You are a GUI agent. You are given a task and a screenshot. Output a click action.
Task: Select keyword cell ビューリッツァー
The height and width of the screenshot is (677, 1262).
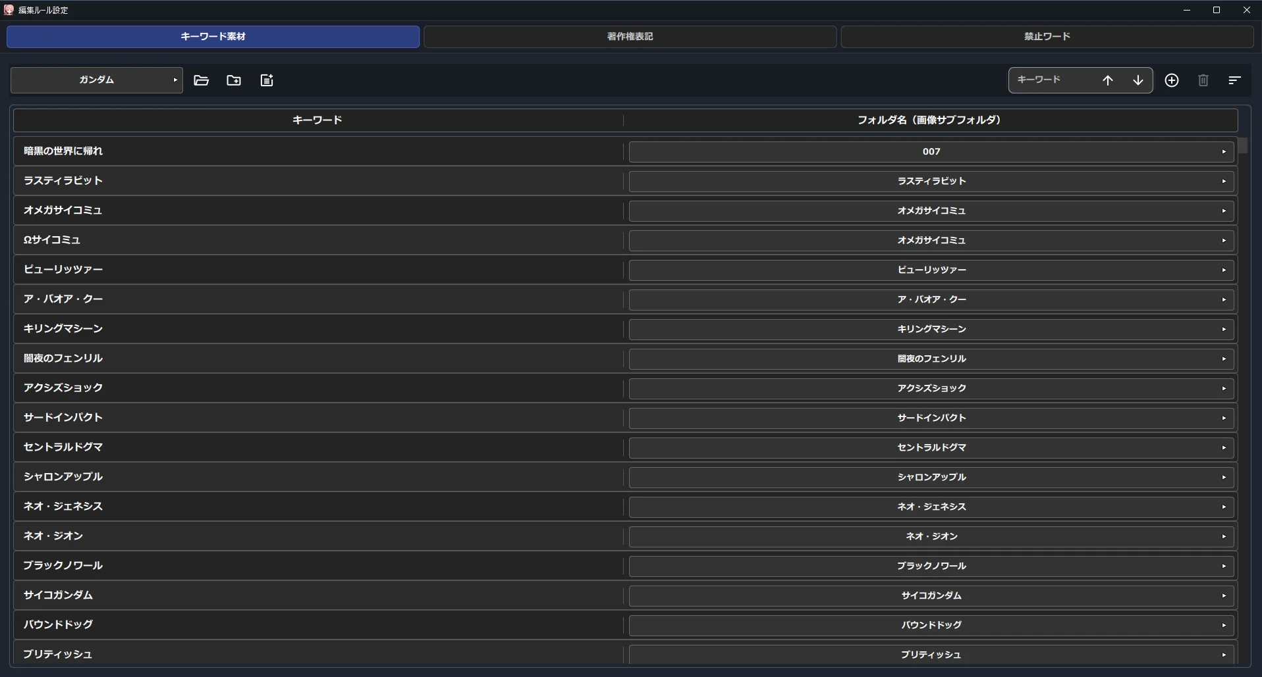tap(318, 270)
